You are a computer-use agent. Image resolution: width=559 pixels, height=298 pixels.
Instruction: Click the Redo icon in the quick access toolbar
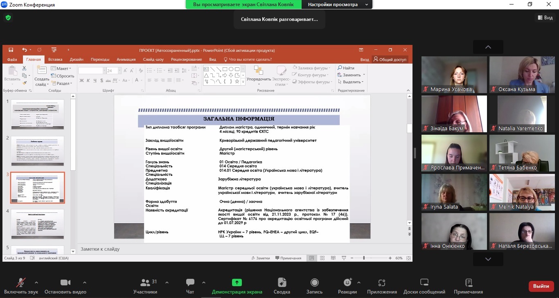click(x=39, y=50)
